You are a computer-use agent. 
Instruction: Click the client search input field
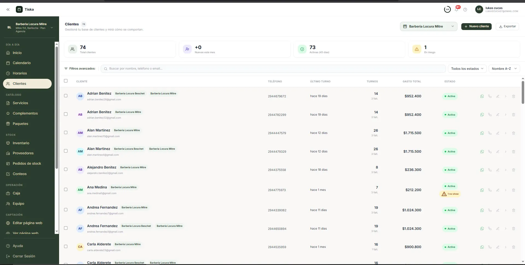(x=273, y=69)
